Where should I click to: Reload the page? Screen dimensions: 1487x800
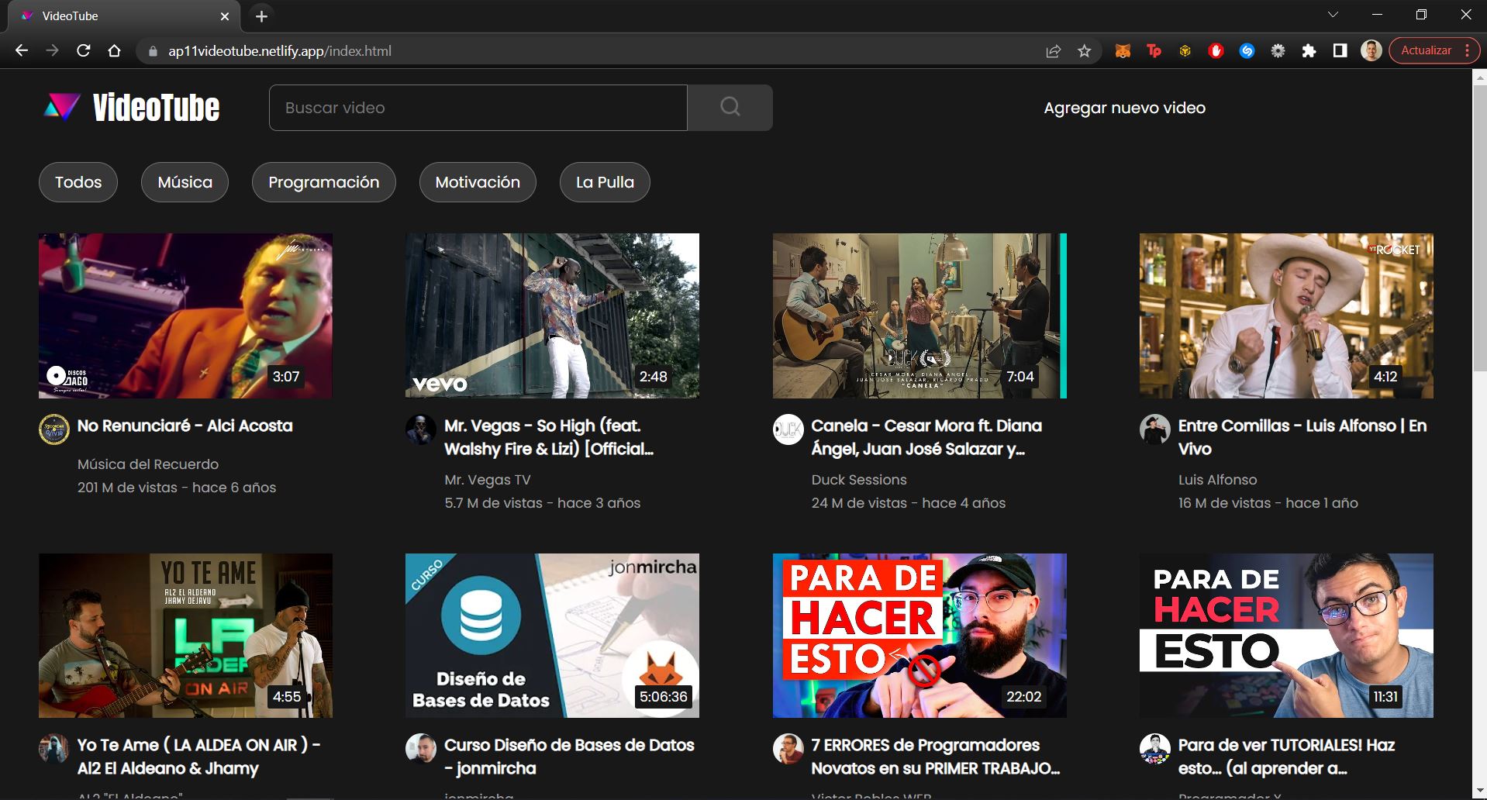[84, 50]
